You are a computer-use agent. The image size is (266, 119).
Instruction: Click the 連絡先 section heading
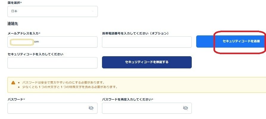tap(13, 24)
